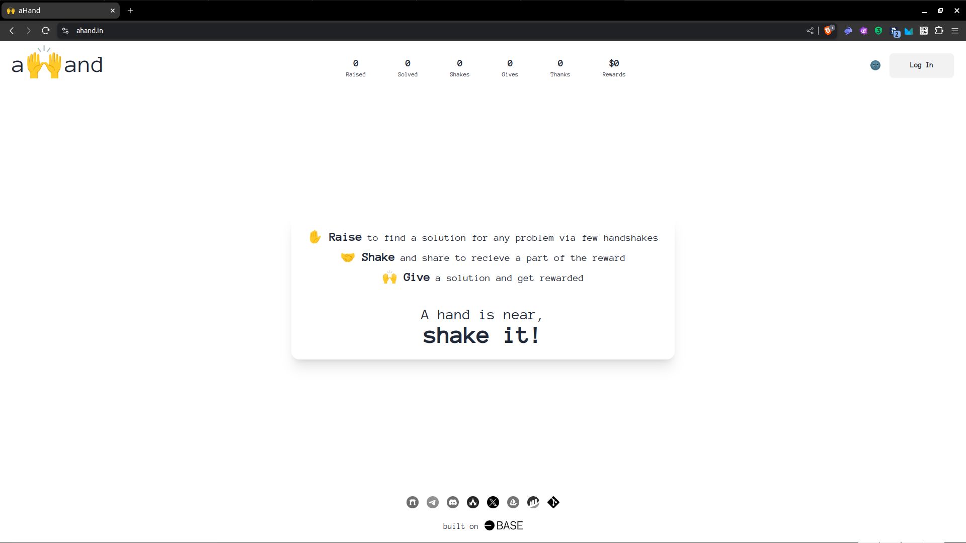Click the browser address bar field
This screenshot has height=543, width=966.
click(x=90, y=31)
